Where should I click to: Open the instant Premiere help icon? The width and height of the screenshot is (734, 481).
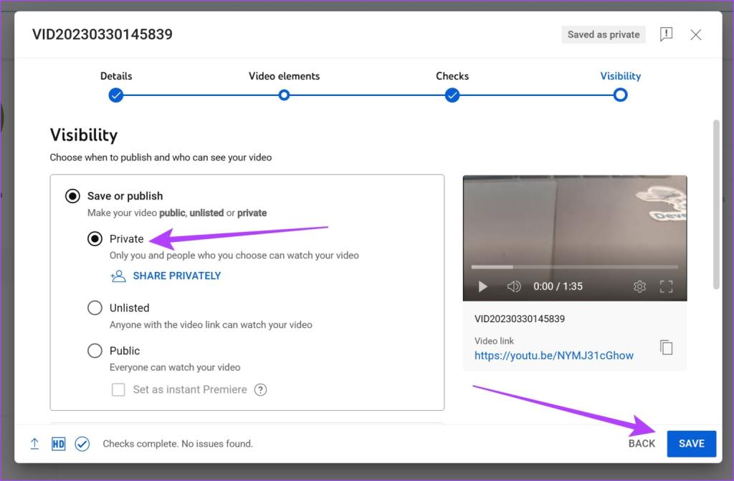pos(260,389)
